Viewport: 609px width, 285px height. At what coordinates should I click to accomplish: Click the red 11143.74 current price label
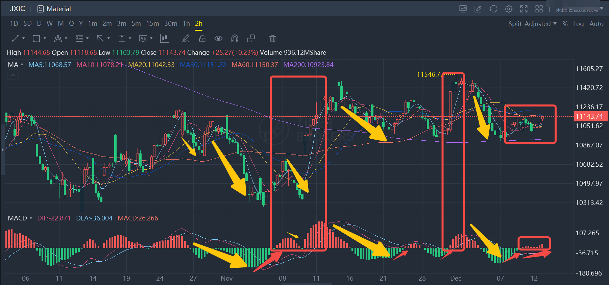pos(589,117)
